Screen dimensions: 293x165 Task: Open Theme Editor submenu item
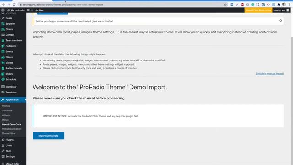pos(9,133)
